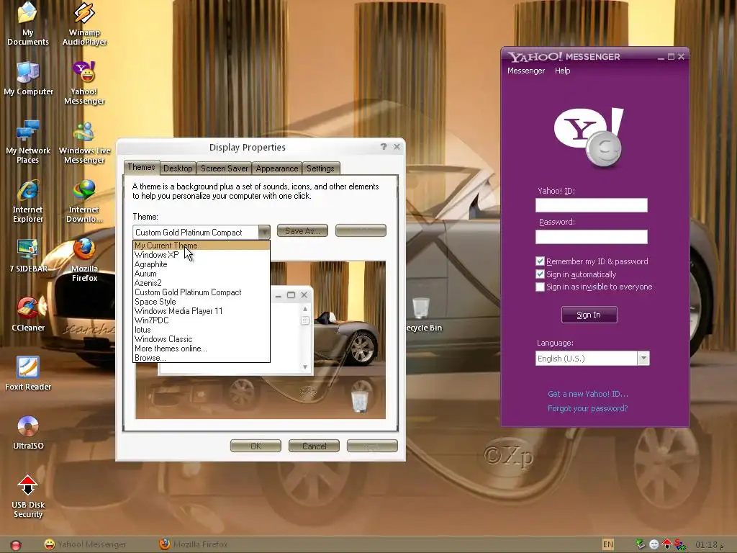Select Windows Classic theme option
This screenshot has height=553, width=737.
point(202,339)
